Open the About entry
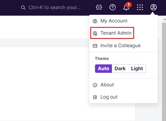Screen dimensions: 166x121 click(x=124, y=85)
